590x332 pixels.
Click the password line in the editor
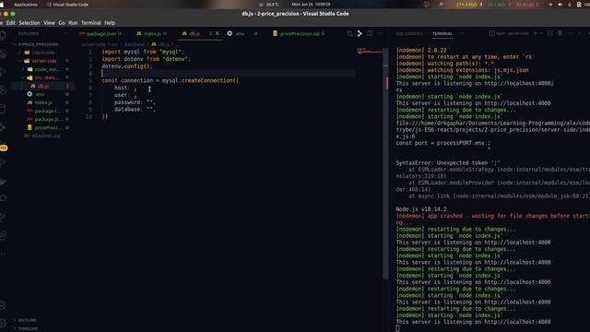click(x=135, y=102)
